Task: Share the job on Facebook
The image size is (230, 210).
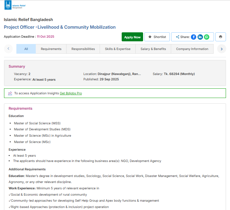Action: (194, 37)
